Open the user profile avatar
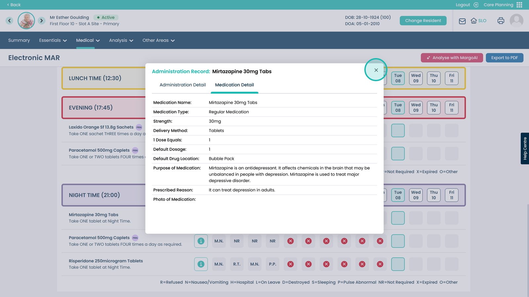This screenshot has height=297, width=529. coord(516,21)
